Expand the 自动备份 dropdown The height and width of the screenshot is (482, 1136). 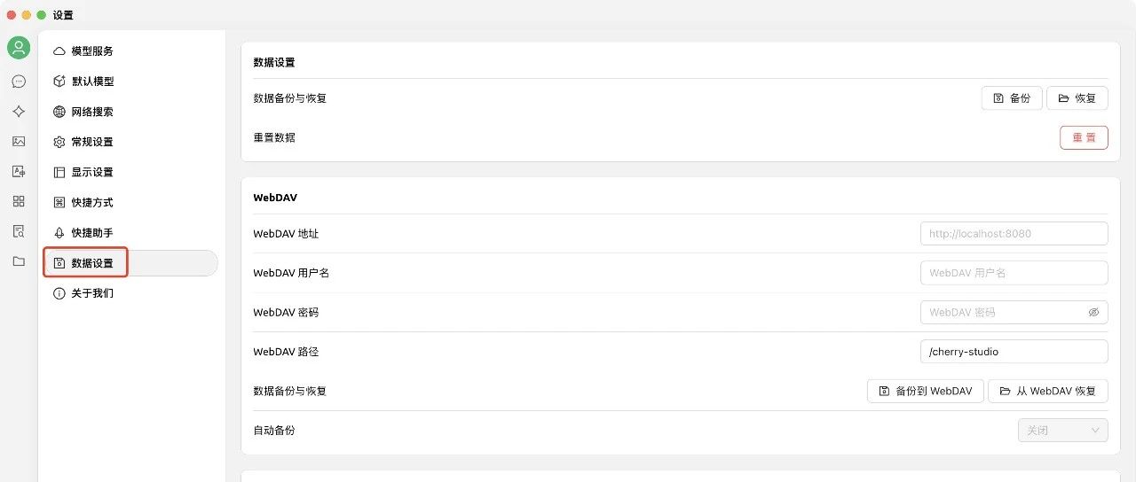click(1062, 431)
